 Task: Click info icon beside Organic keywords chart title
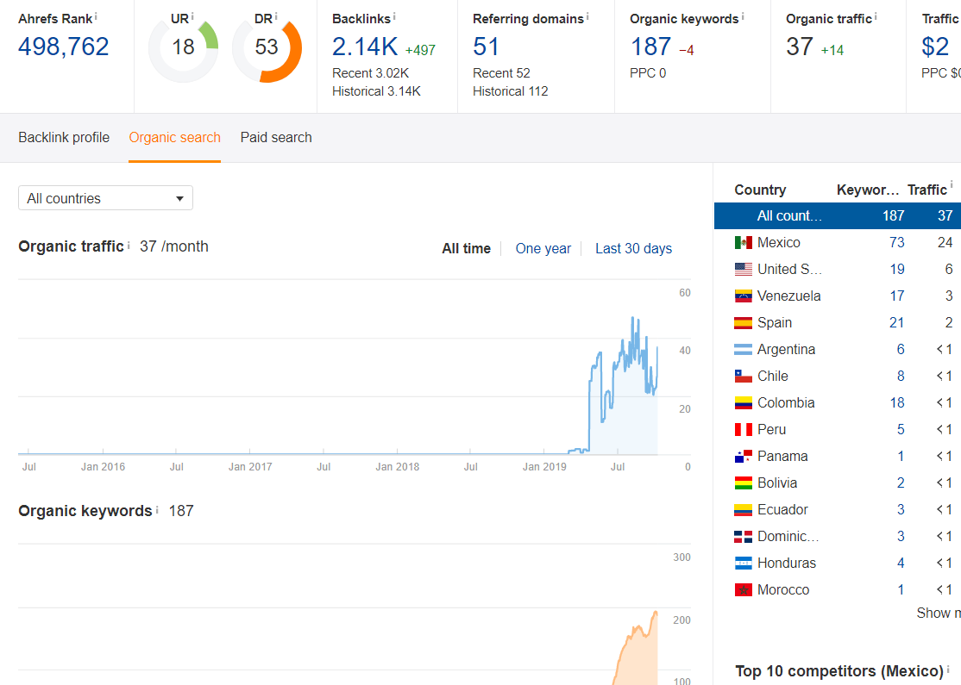[157, 509]
